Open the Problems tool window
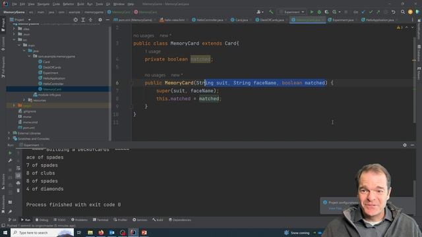 point(79,220)
